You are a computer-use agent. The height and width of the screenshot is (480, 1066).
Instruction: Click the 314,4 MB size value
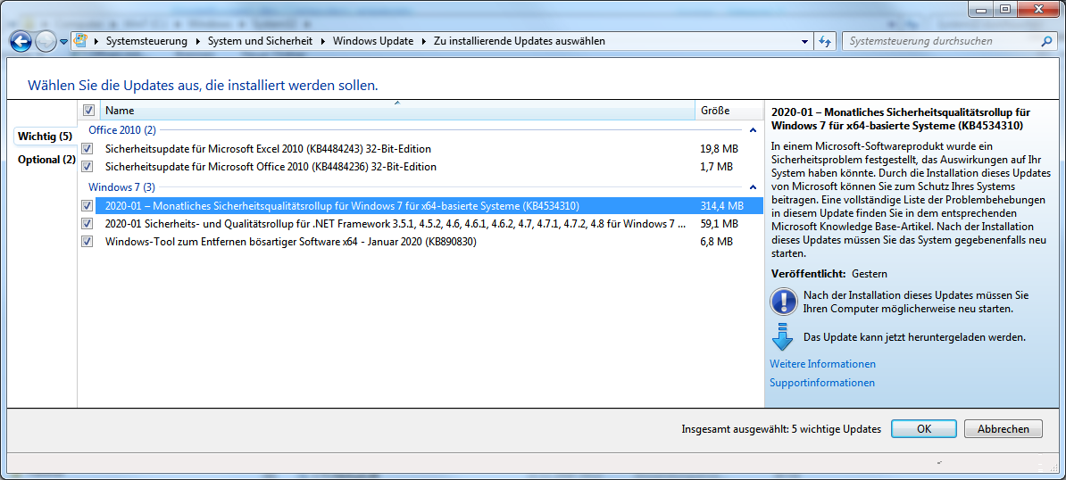(722, 206)
